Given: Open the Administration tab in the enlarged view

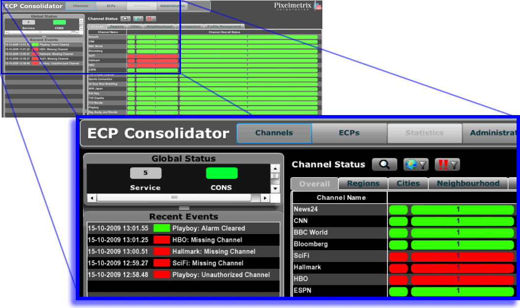Looking at the screenshot, I should point(490,133).
